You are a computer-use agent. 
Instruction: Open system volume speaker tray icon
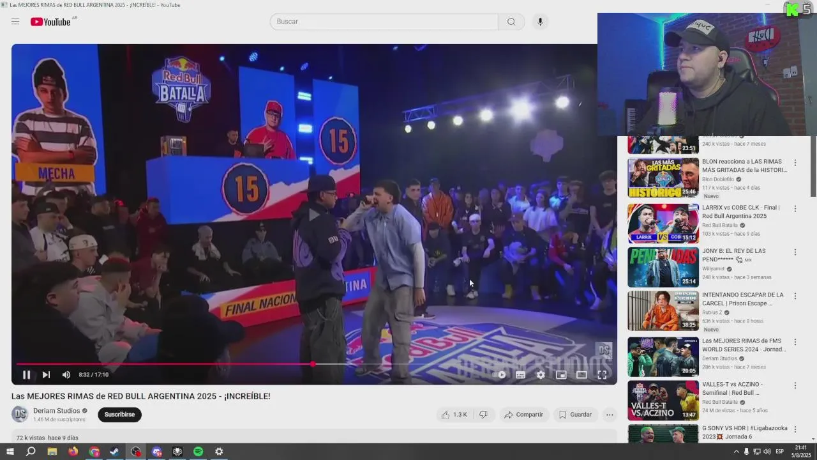coord(767,452)
